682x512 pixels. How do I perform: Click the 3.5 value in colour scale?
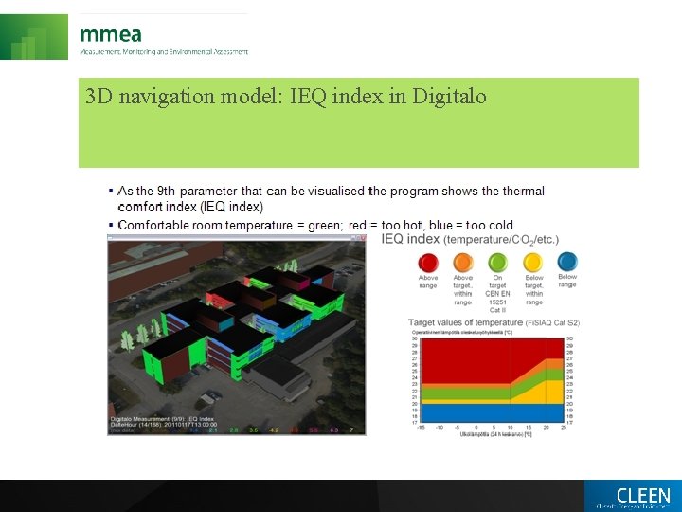pyautogui.click(x=254, y=430)
